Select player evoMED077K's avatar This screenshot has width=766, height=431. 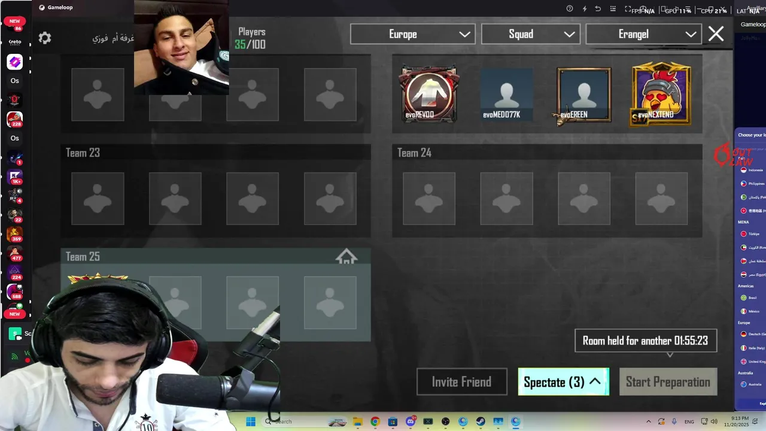click(506, 95)
